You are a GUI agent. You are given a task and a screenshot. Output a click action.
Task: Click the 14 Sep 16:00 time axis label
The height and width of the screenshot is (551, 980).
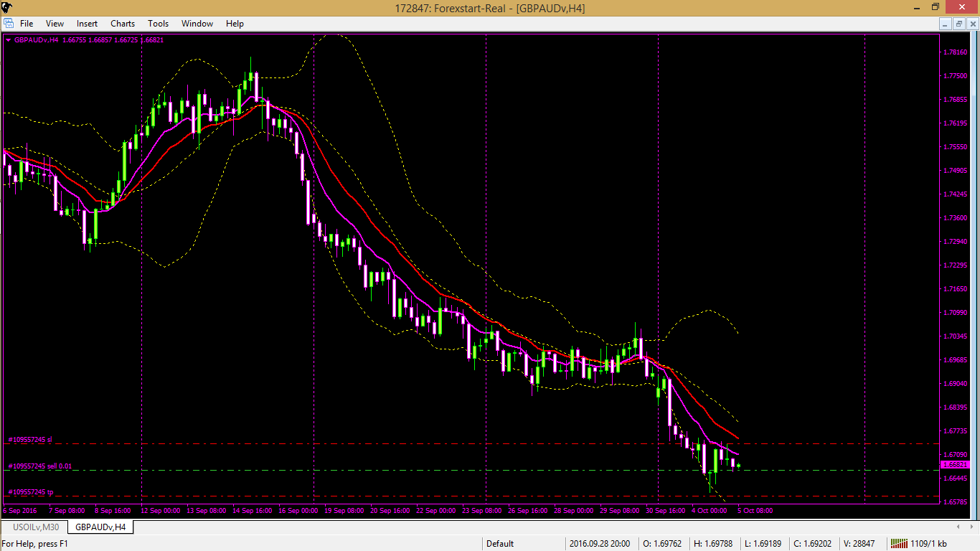[x=253, y=511]
